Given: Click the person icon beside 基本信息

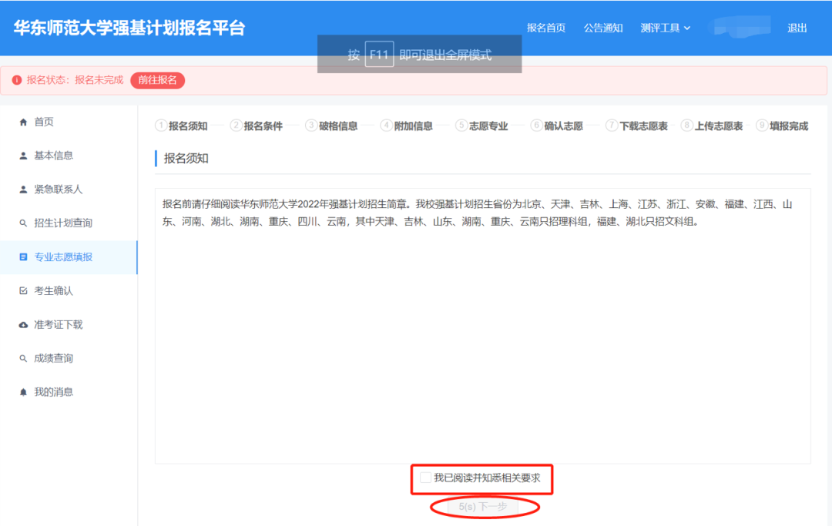Looking at the screenshot, I should pyautogui.click(x=23, y=156).
